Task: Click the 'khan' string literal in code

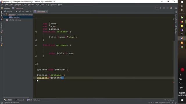Action: pyautogui.click(x=71, y=37)
